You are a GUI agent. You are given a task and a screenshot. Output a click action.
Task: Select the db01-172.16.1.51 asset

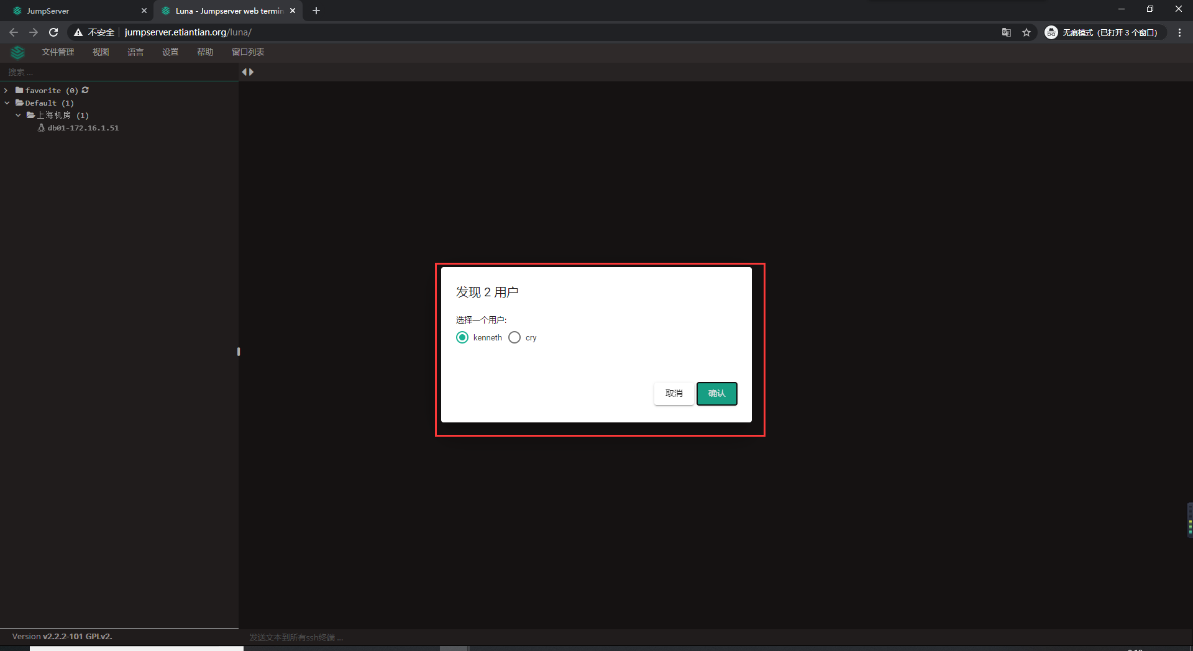pyautogui.click(x=83, y=128)
